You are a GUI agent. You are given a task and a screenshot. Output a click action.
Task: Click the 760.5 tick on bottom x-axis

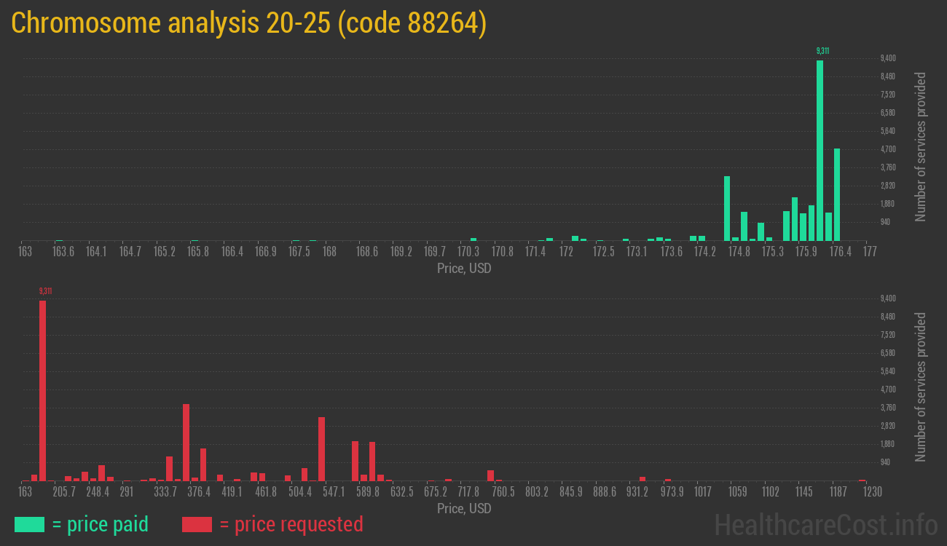503,492
